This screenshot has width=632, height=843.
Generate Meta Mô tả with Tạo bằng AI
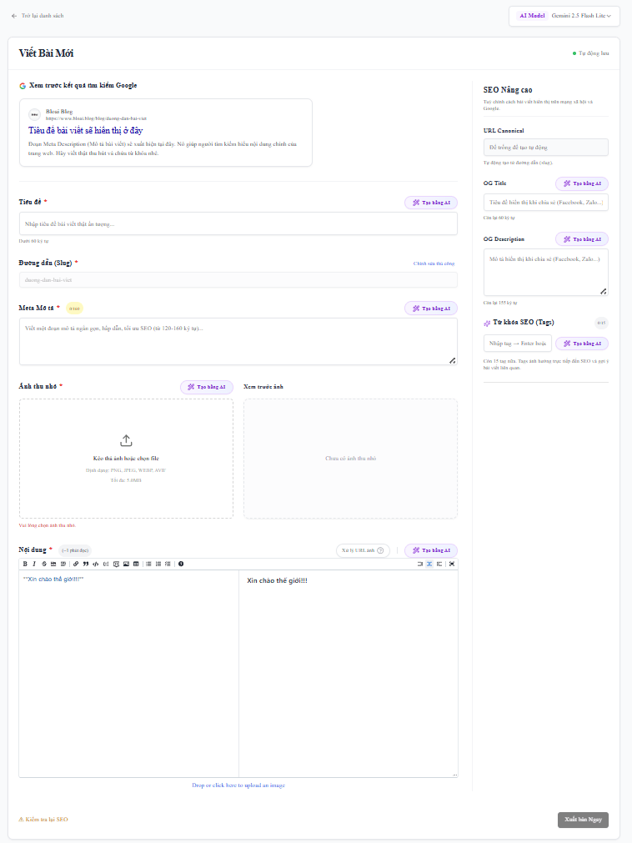pyautogui.click(x=431, y=309)
